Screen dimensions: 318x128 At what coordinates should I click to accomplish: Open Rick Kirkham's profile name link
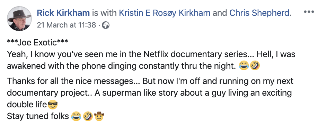(x=63, y=13)
